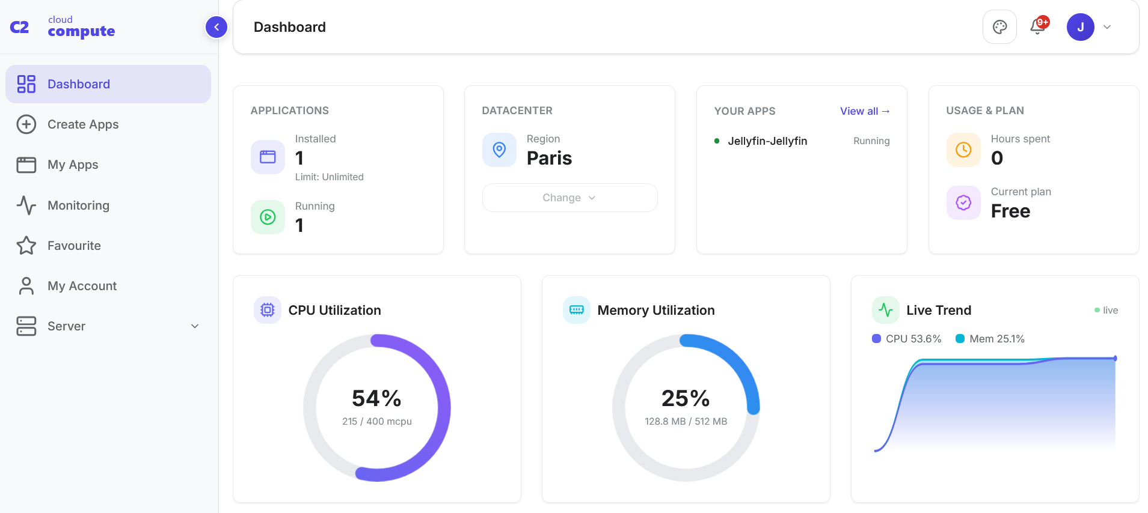Viewport: 1148px width, 513px height.
Task: Click the Create Apps plus-circle icon
Action: (26, 124)
